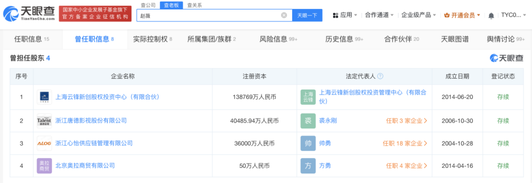Open legal representative 裘永刚 link
This screenshot has width=532, height=183.
coord(328,121)
